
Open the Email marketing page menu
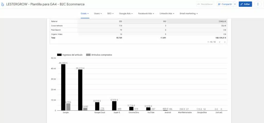pos(189,13)
